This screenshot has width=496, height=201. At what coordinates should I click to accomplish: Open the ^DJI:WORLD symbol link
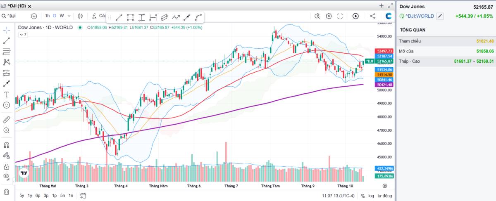[420, 16]
